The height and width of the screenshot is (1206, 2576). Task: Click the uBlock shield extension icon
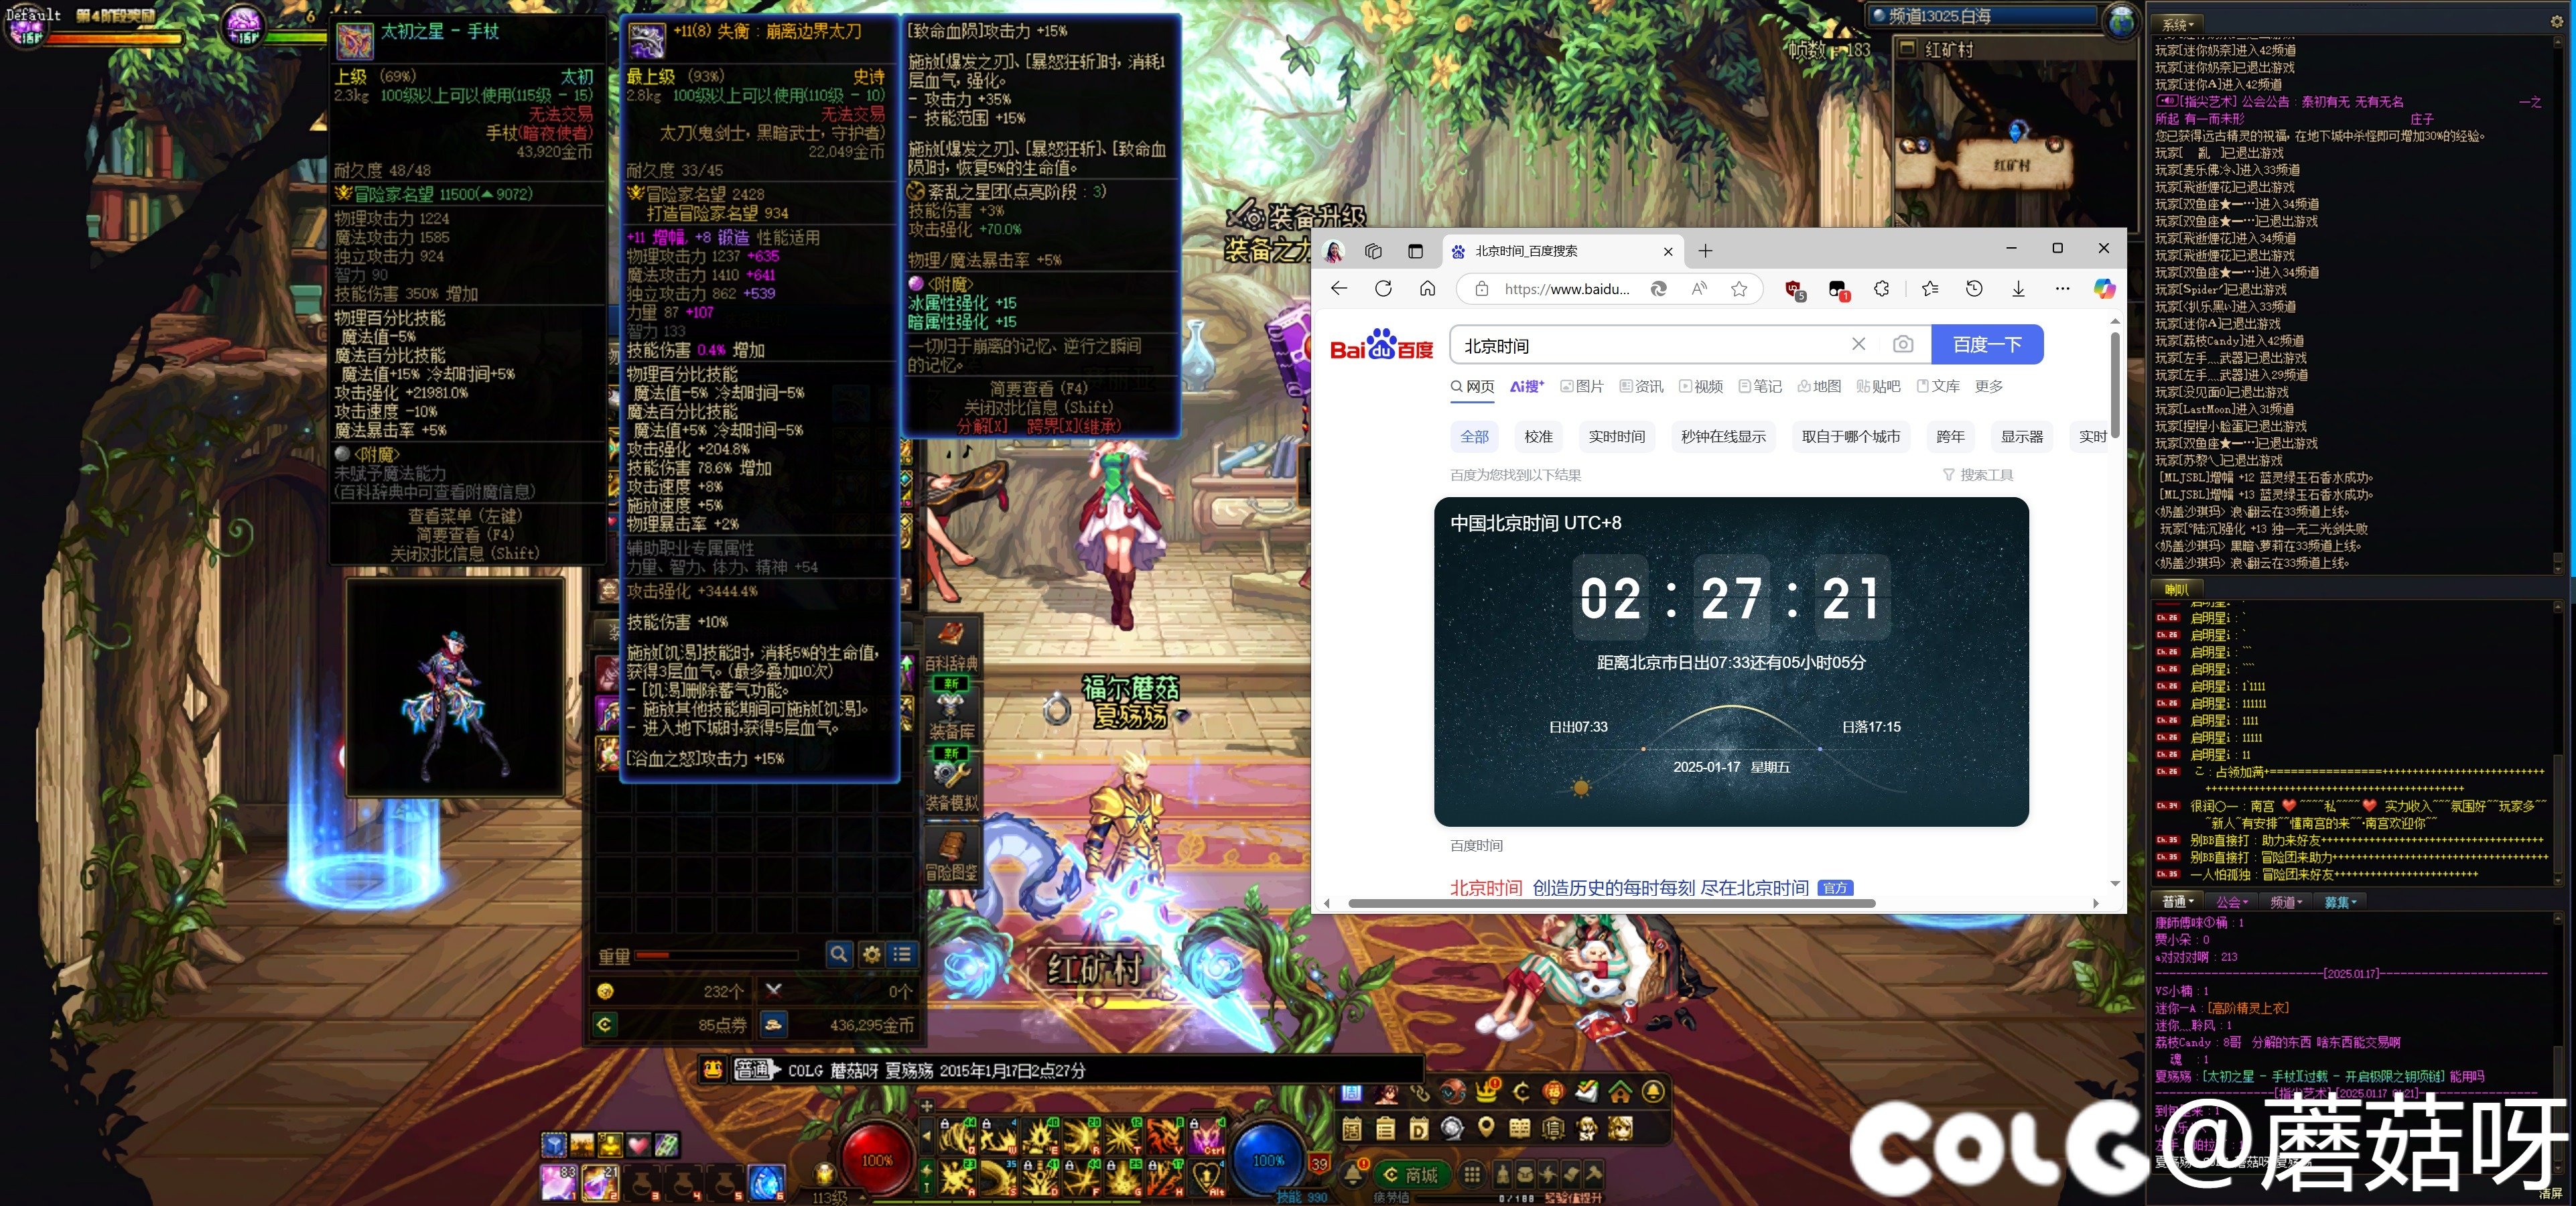point(1794,289)
